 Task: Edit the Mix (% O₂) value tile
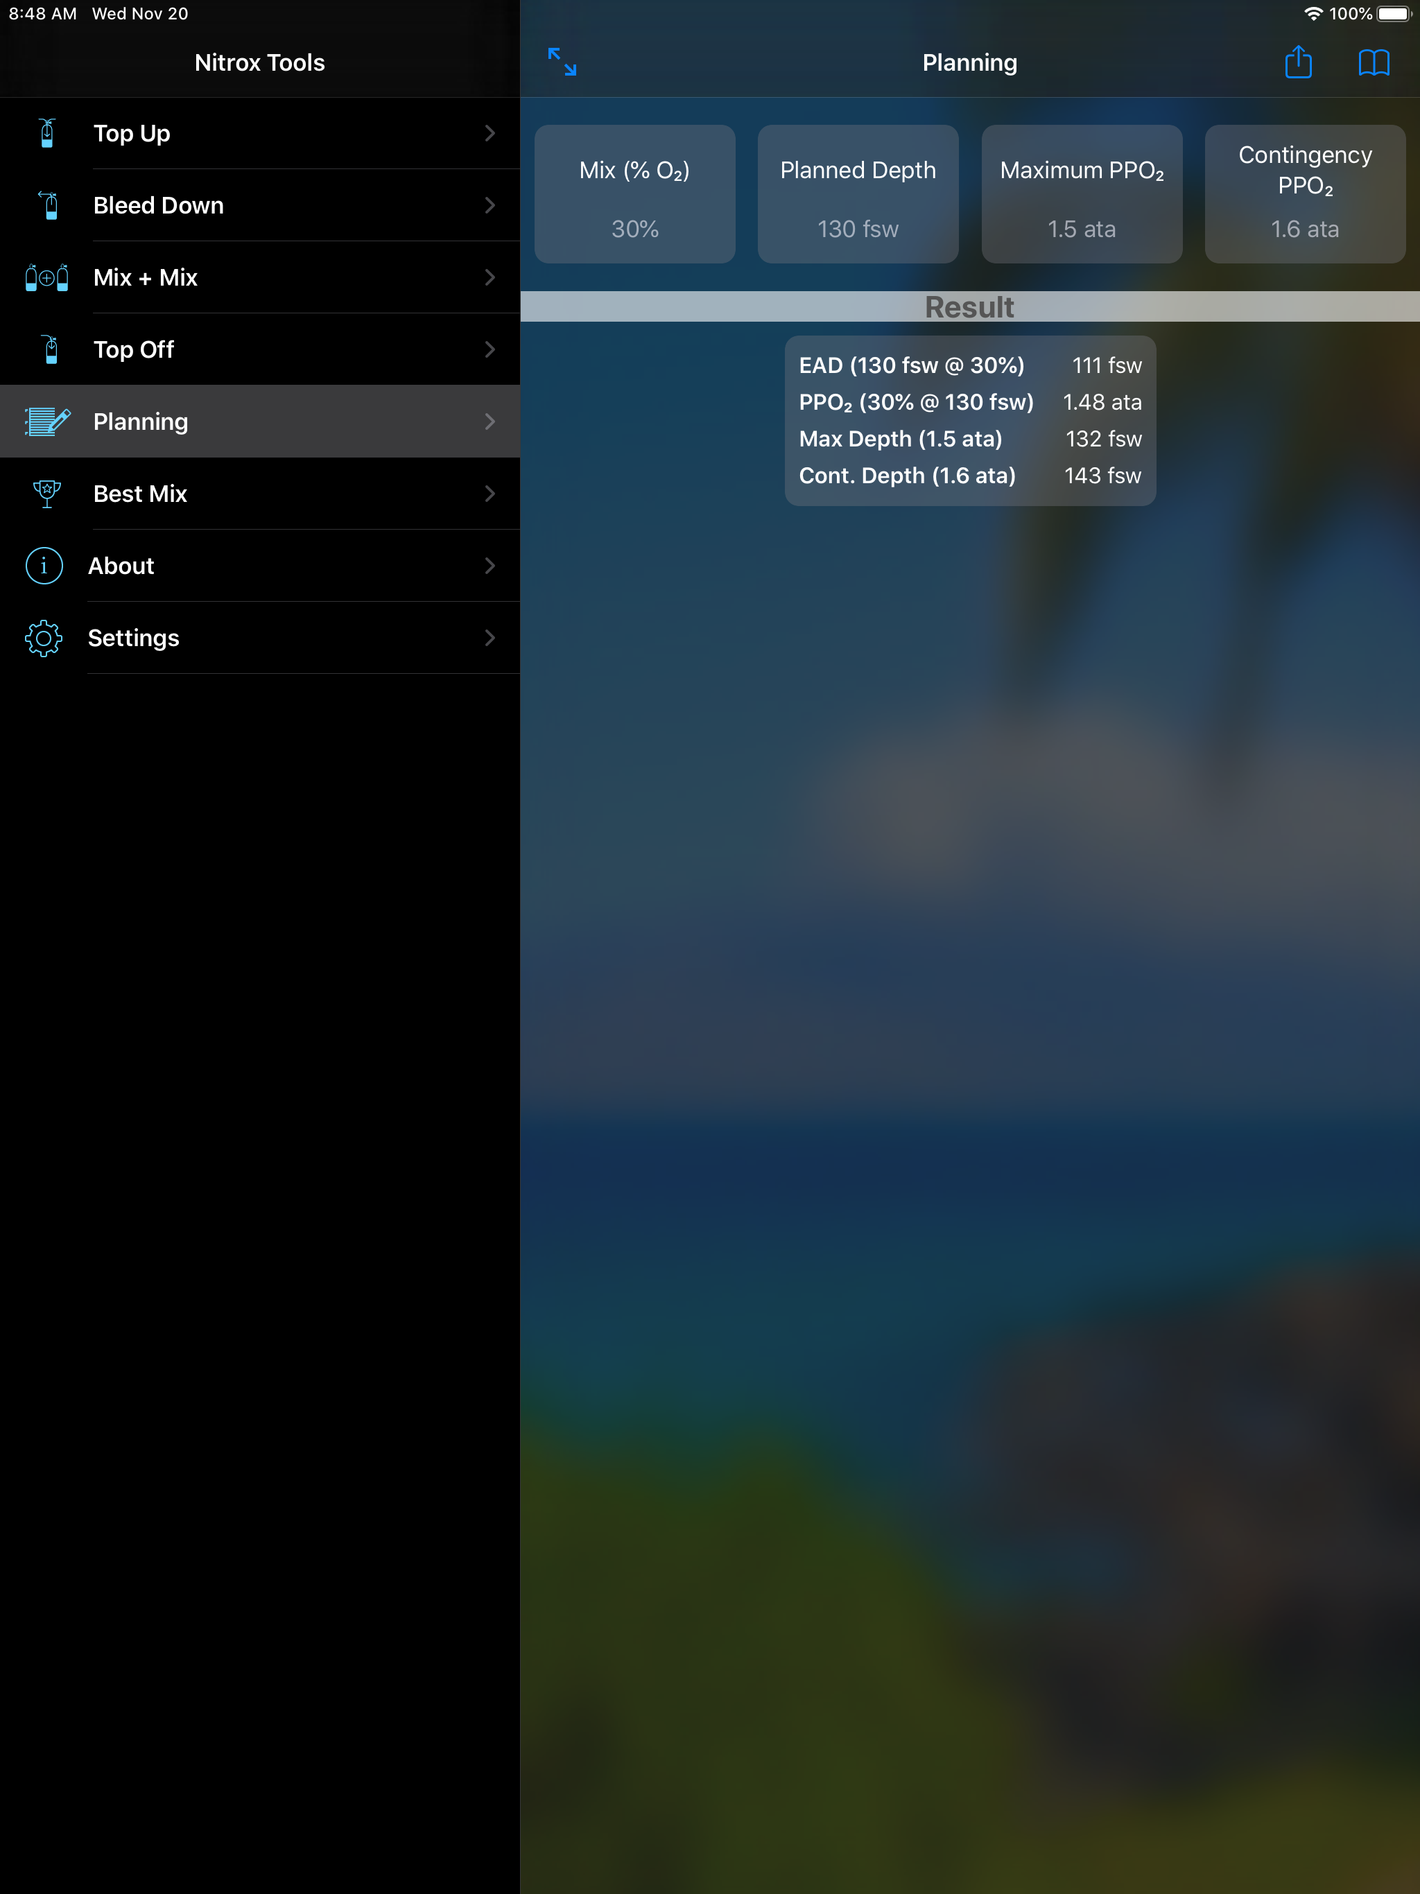click(x=634, y=194)
